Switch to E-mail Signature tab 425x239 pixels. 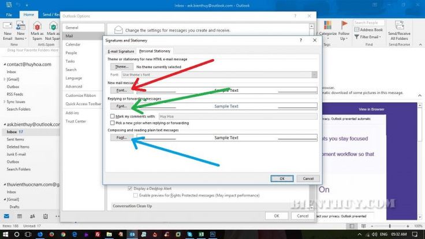tap(121, 51)
